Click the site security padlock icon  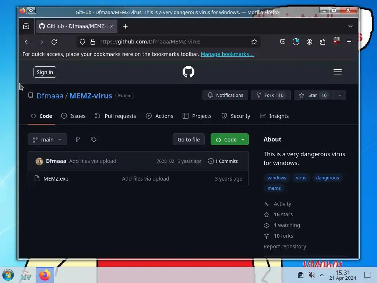point(93,42)
